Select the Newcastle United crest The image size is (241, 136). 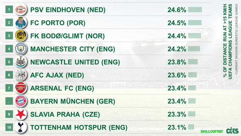tap(21, 62)
